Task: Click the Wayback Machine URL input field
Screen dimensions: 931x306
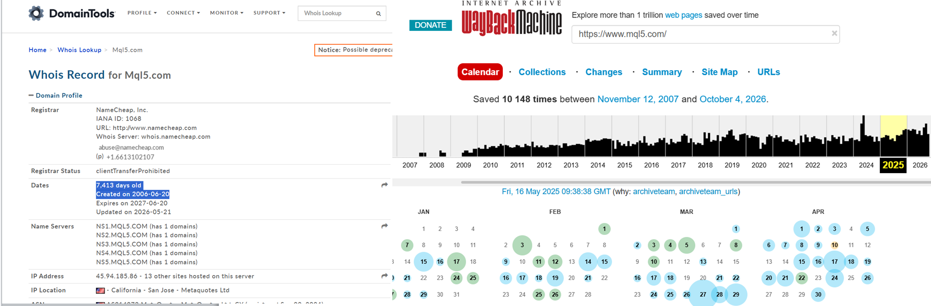Action: 705,34
